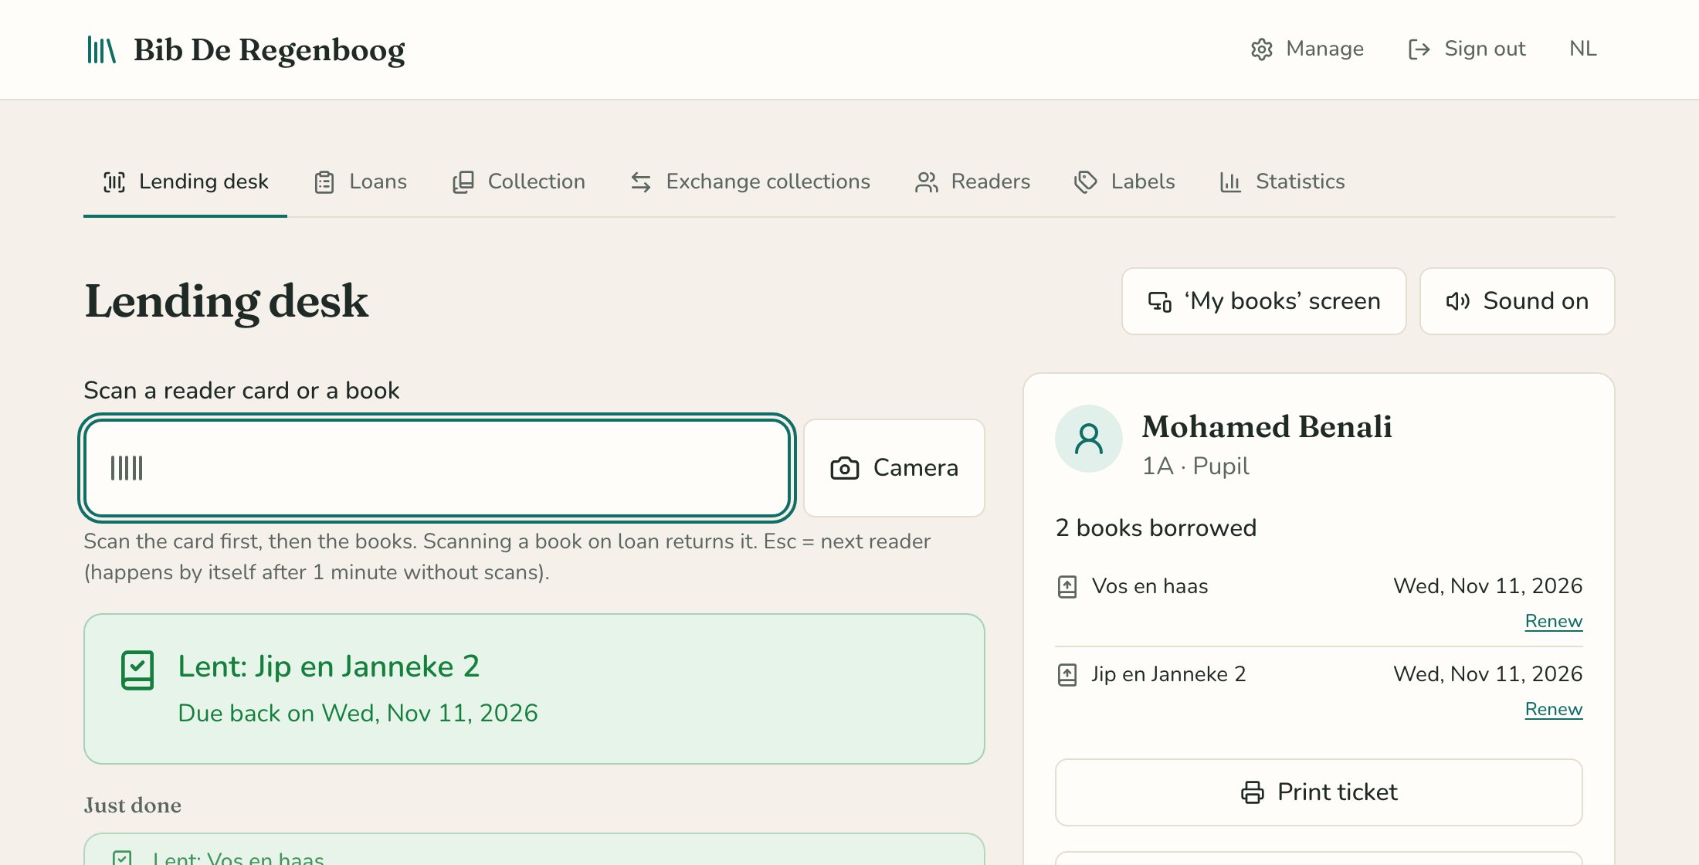1699x865 pixels.
Task: Click 'Lent: Jip en Janneke 2' message
Action: click(x=329, y=667)
